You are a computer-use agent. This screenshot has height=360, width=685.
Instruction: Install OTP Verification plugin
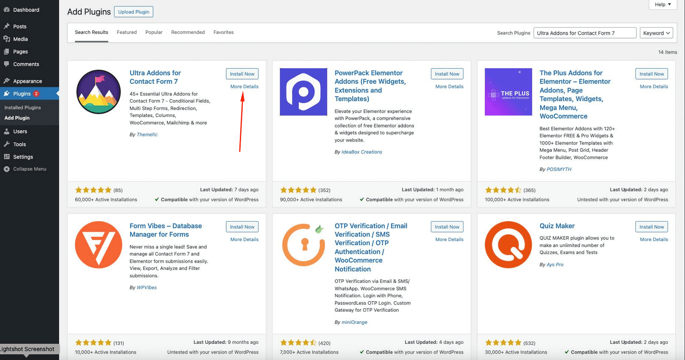click(447, 227)
